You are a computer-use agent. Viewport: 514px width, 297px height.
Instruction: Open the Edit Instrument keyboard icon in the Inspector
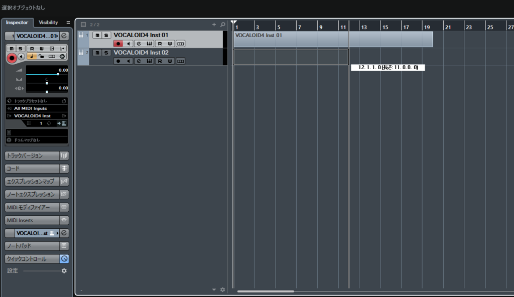click(x=64, y=123)
